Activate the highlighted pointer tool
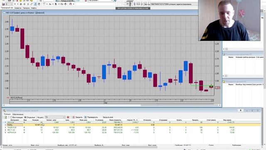The image size is (266, 150). [35, 4]
